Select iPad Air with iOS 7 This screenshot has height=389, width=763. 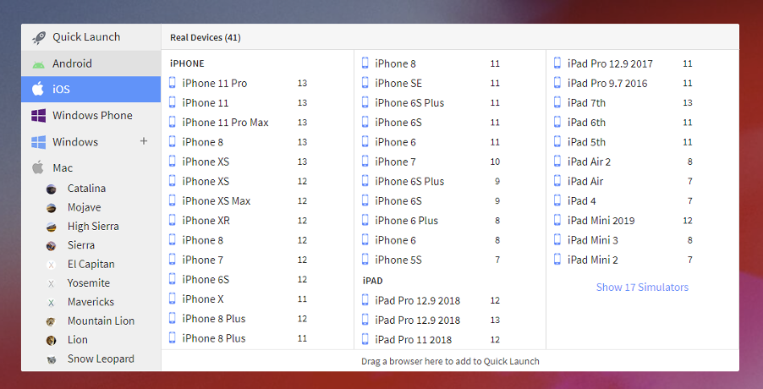[623, 181]
